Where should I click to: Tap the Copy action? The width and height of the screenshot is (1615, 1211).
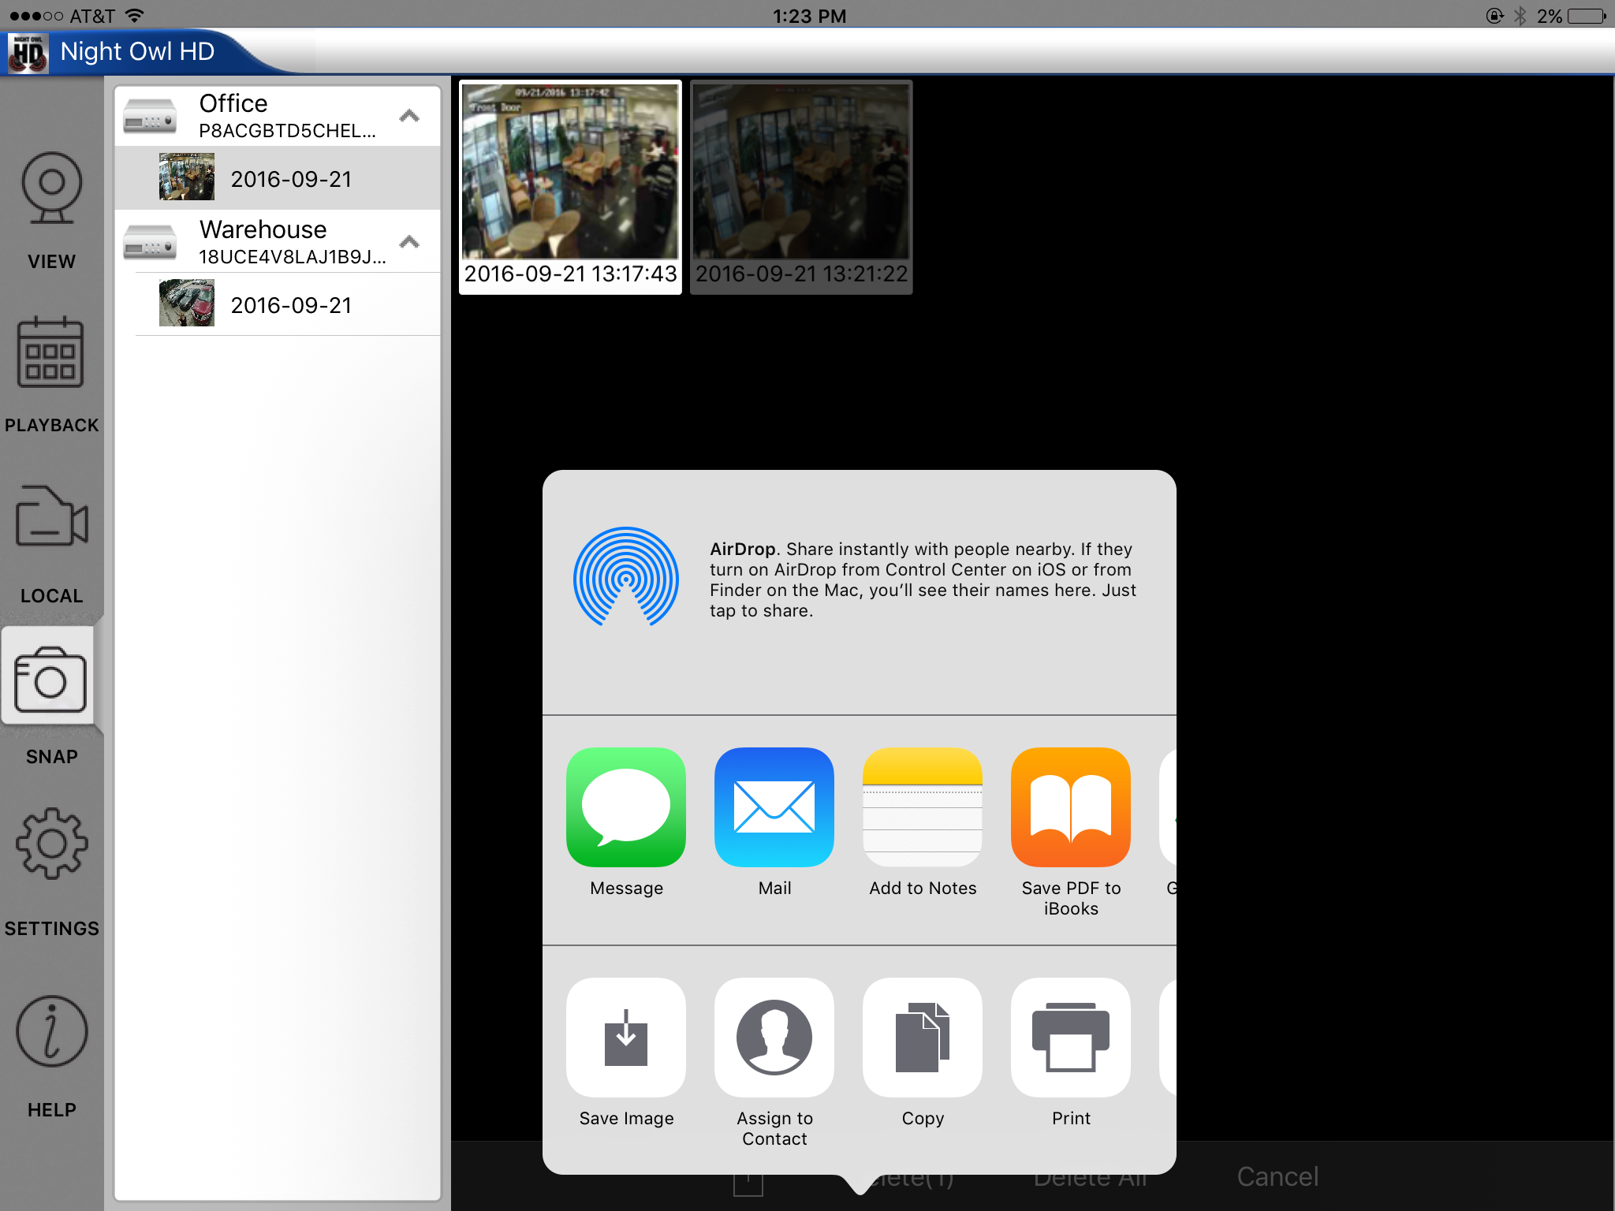pyautogui.click(x=923, y=1052)
